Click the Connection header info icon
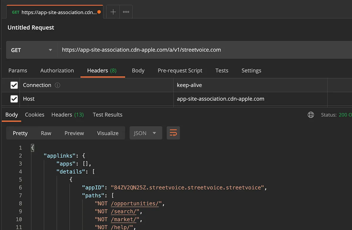The width and height of the screenshot is (352, 230). (57, 85)
